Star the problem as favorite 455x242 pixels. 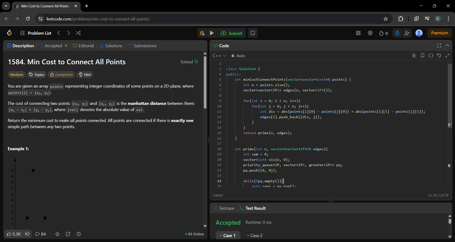pos(57,234)
